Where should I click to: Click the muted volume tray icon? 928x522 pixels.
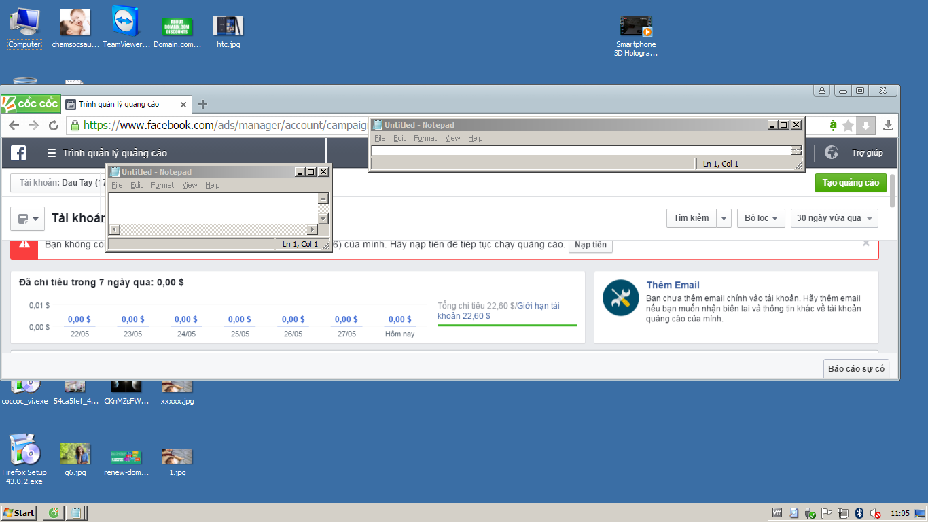[876, 513]
